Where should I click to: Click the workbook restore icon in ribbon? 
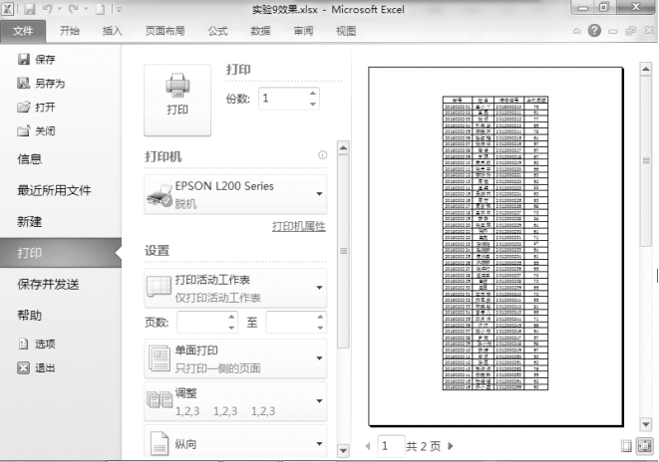pyautogui.click(x=631, y=31)
